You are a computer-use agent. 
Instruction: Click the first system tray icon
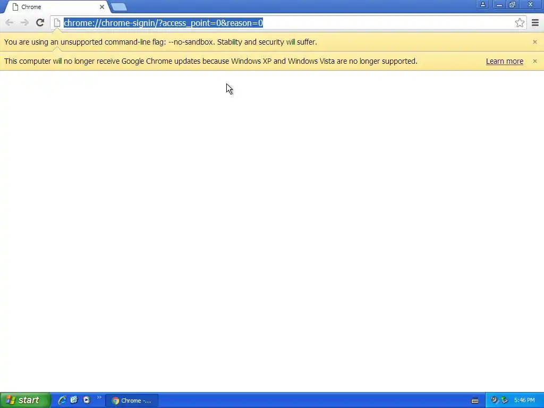click(x=494, y=400)
